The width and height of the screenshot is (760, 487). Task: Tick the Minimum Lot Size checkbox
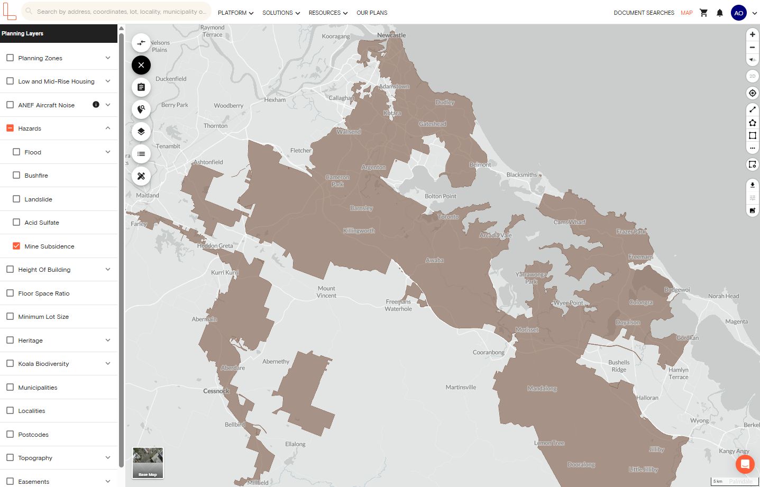[x=10, y=316]
